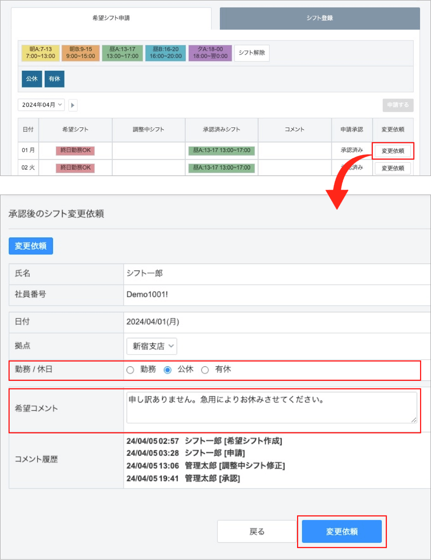Open the シフト登録 tab

pos(320,18)
